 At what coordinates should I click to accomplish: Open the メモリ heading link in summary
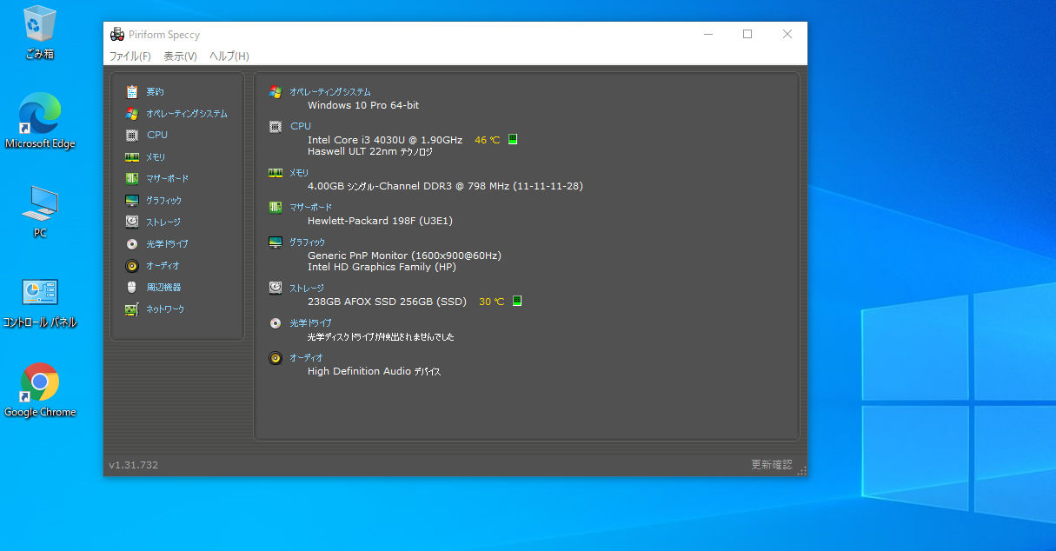coord(299,172)
